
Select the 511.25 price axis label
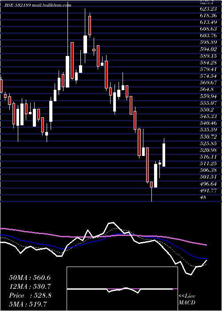click(x=208, y=163)
